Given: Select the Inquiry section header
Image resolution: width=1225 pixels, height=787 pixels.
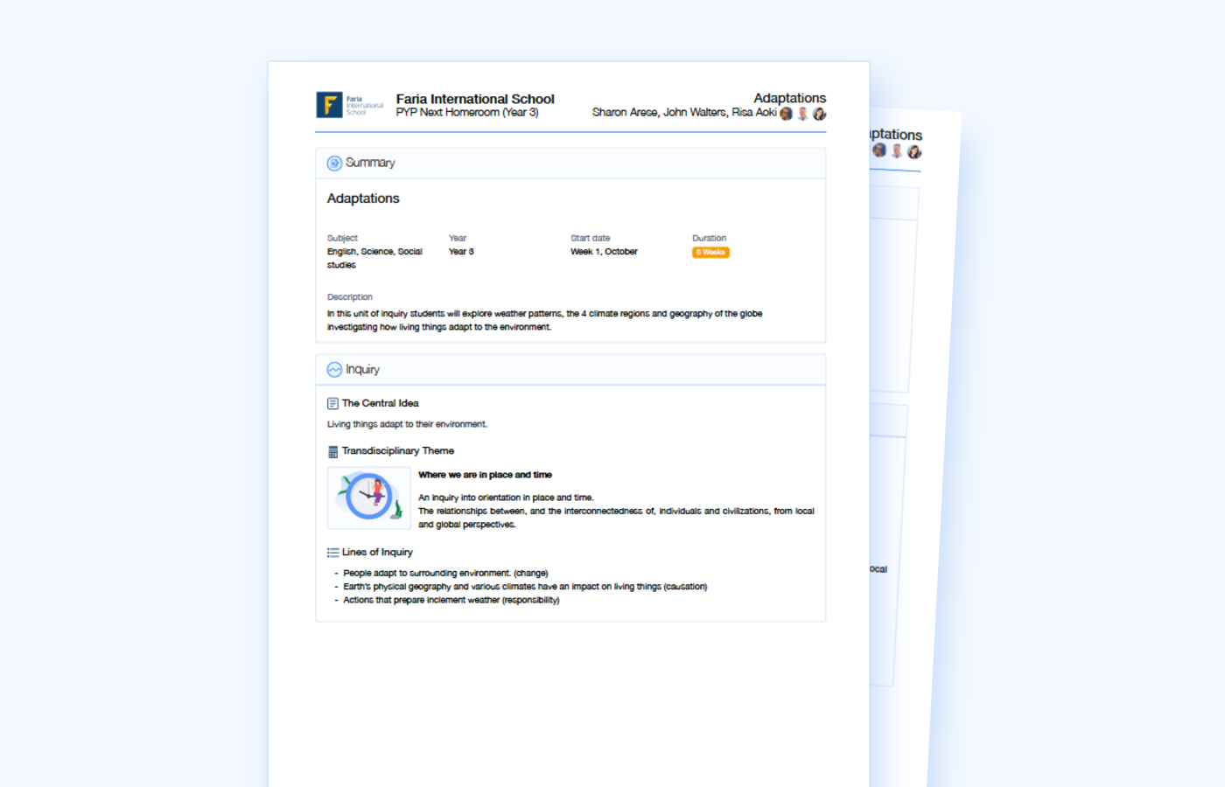Looking at the screenshot, I should pyautogui.click(x=570, y=370).
